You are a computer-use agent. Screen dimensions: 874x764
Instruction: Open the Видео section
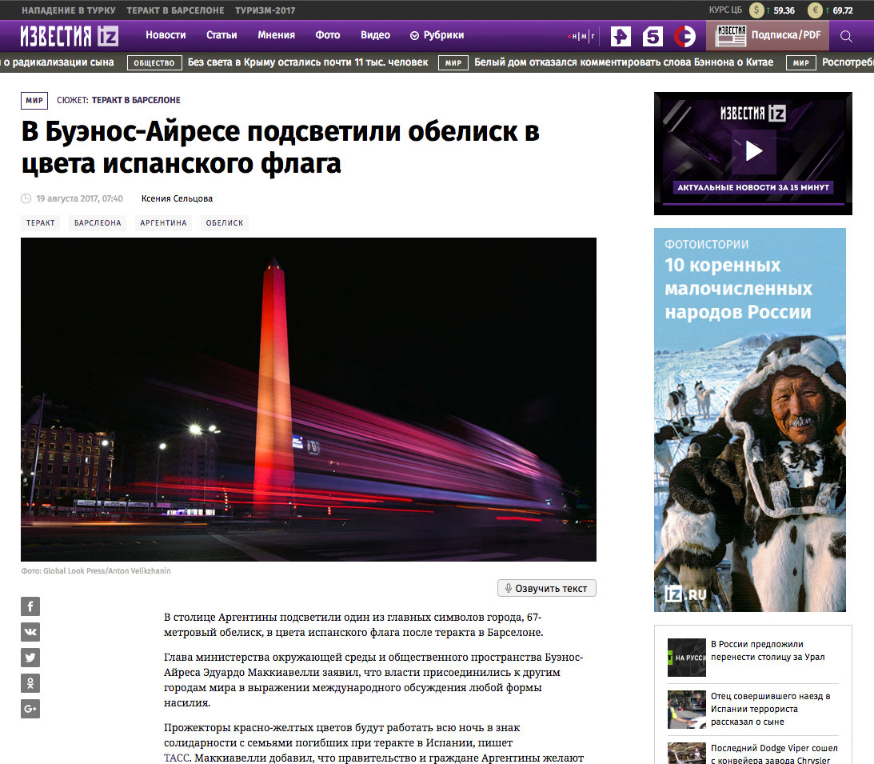[375, 35]
